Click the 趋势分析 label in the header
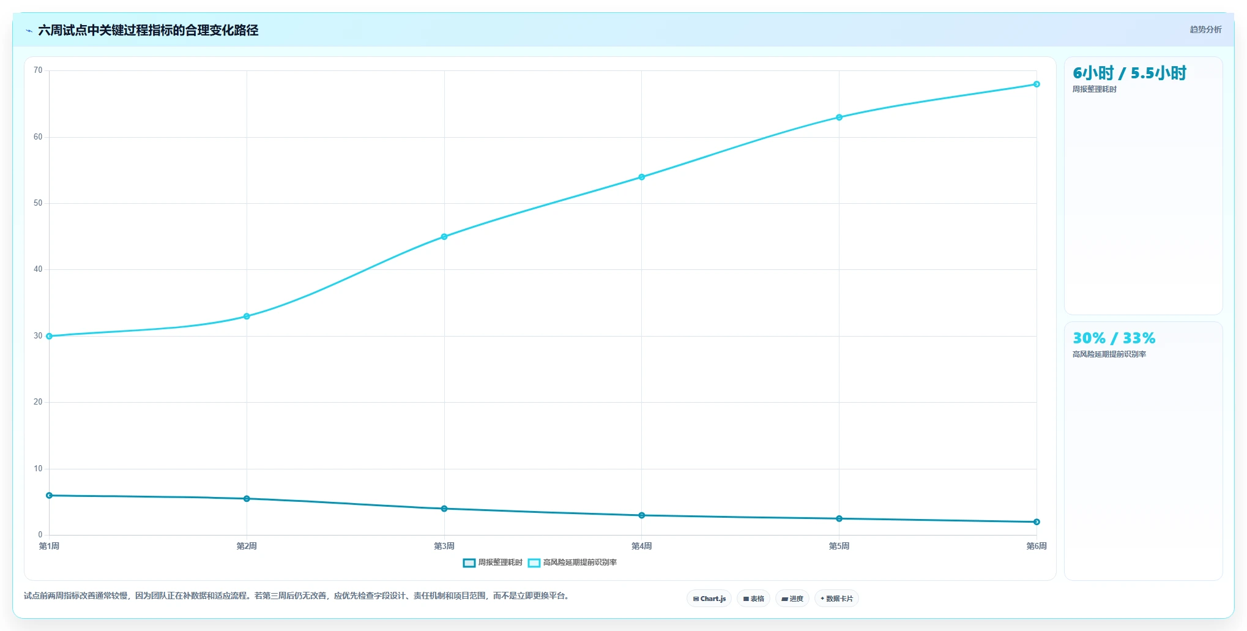This screenshot has width=1247, height=631. coord(1205,29)
